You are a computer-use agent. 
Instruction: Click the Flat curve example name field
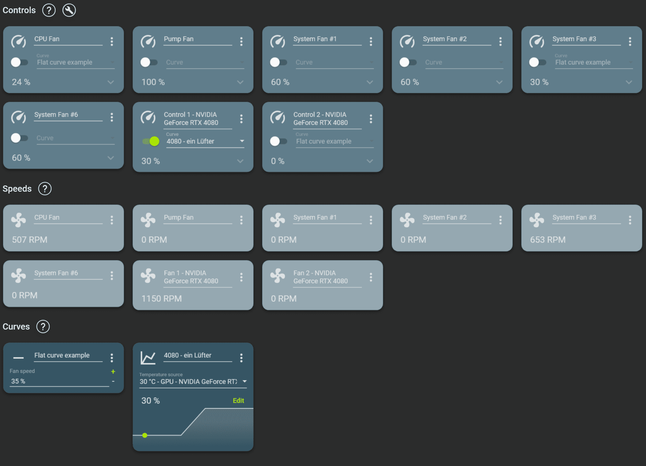point(68,356)
